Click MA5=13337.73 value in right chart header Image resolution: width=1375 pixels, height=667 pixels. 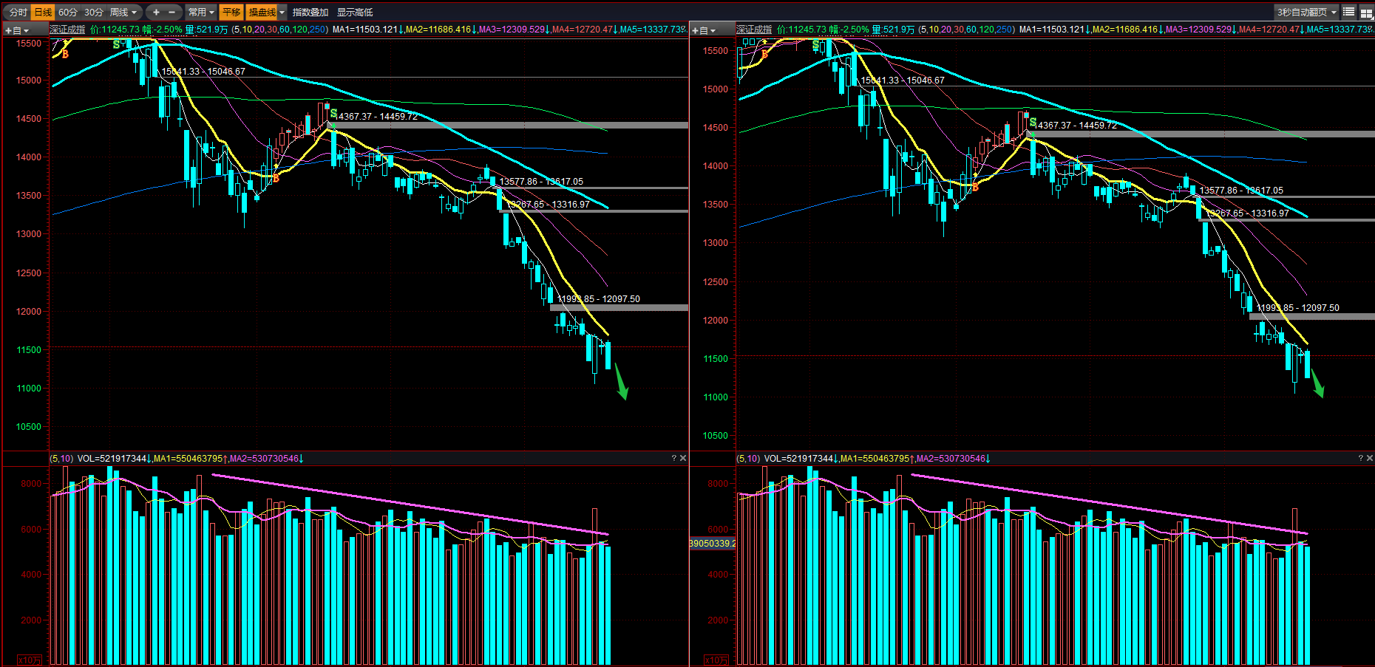click(x=1338, y=30)
